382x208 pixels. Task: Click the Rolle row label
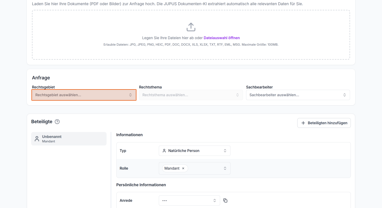point(124,168)
